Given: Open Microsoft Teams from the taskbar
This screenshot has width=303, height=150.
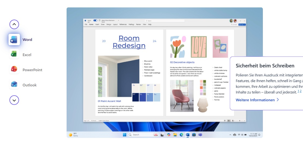Looking at the screenshot, I should [x=200, y=135].
